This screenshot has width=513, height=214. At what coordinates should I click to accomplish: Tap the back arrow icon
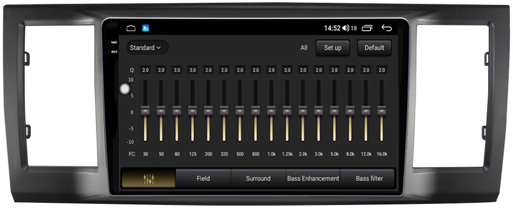[387, 28]
